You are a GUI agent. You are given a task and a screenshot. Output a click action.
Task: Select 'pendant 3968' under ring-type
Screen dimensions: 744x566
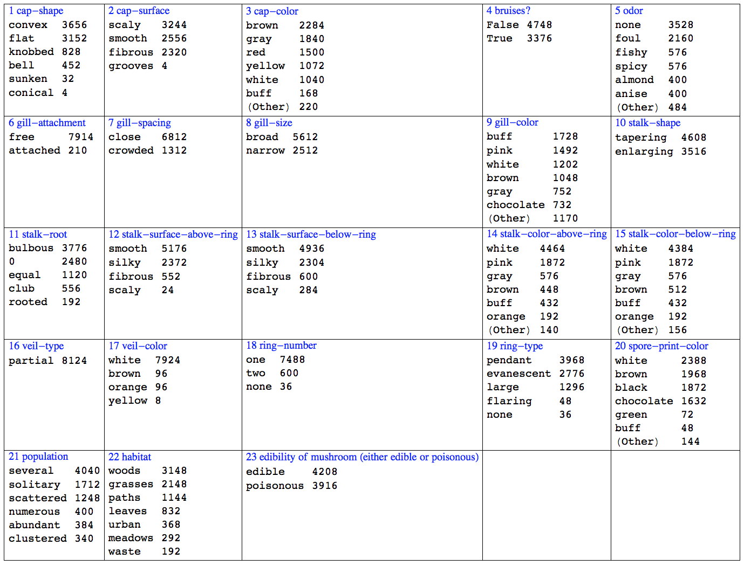pyautogui.click(x=535, y=360)
